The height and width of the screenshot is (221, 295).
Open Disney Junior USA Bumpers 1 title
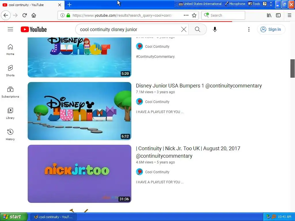coord(199,86)
